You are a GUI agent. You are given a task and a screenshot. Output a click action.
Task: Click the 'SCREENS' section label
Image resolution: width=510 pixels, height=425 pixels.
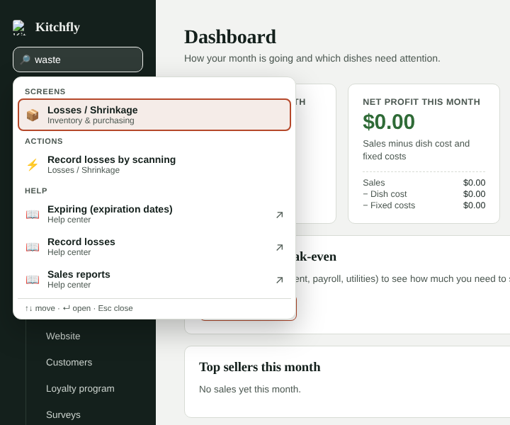coord(45,91)
